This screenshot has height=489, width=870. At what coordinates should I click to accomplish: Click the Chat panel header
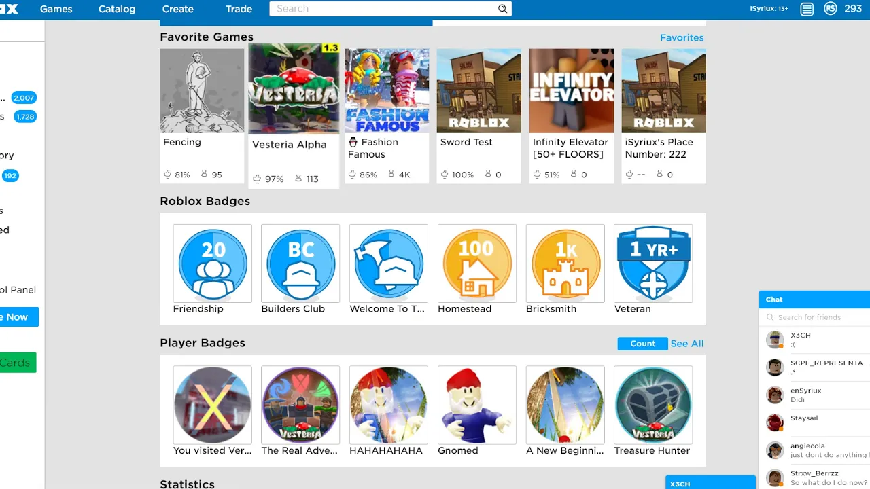click(814, 300)
